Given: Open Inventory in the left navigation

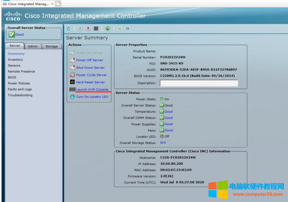Looking at the screenshot, I should pyautogui.click(x=16, y=60).
